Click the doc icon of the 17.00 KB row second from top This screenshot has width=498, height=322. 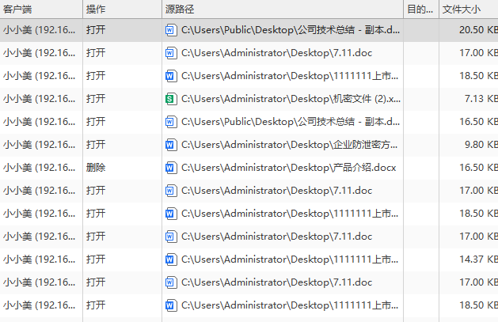[171, 53]
